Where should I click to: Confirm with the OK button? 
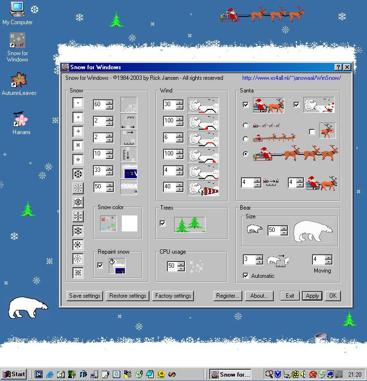coord(333,296)
